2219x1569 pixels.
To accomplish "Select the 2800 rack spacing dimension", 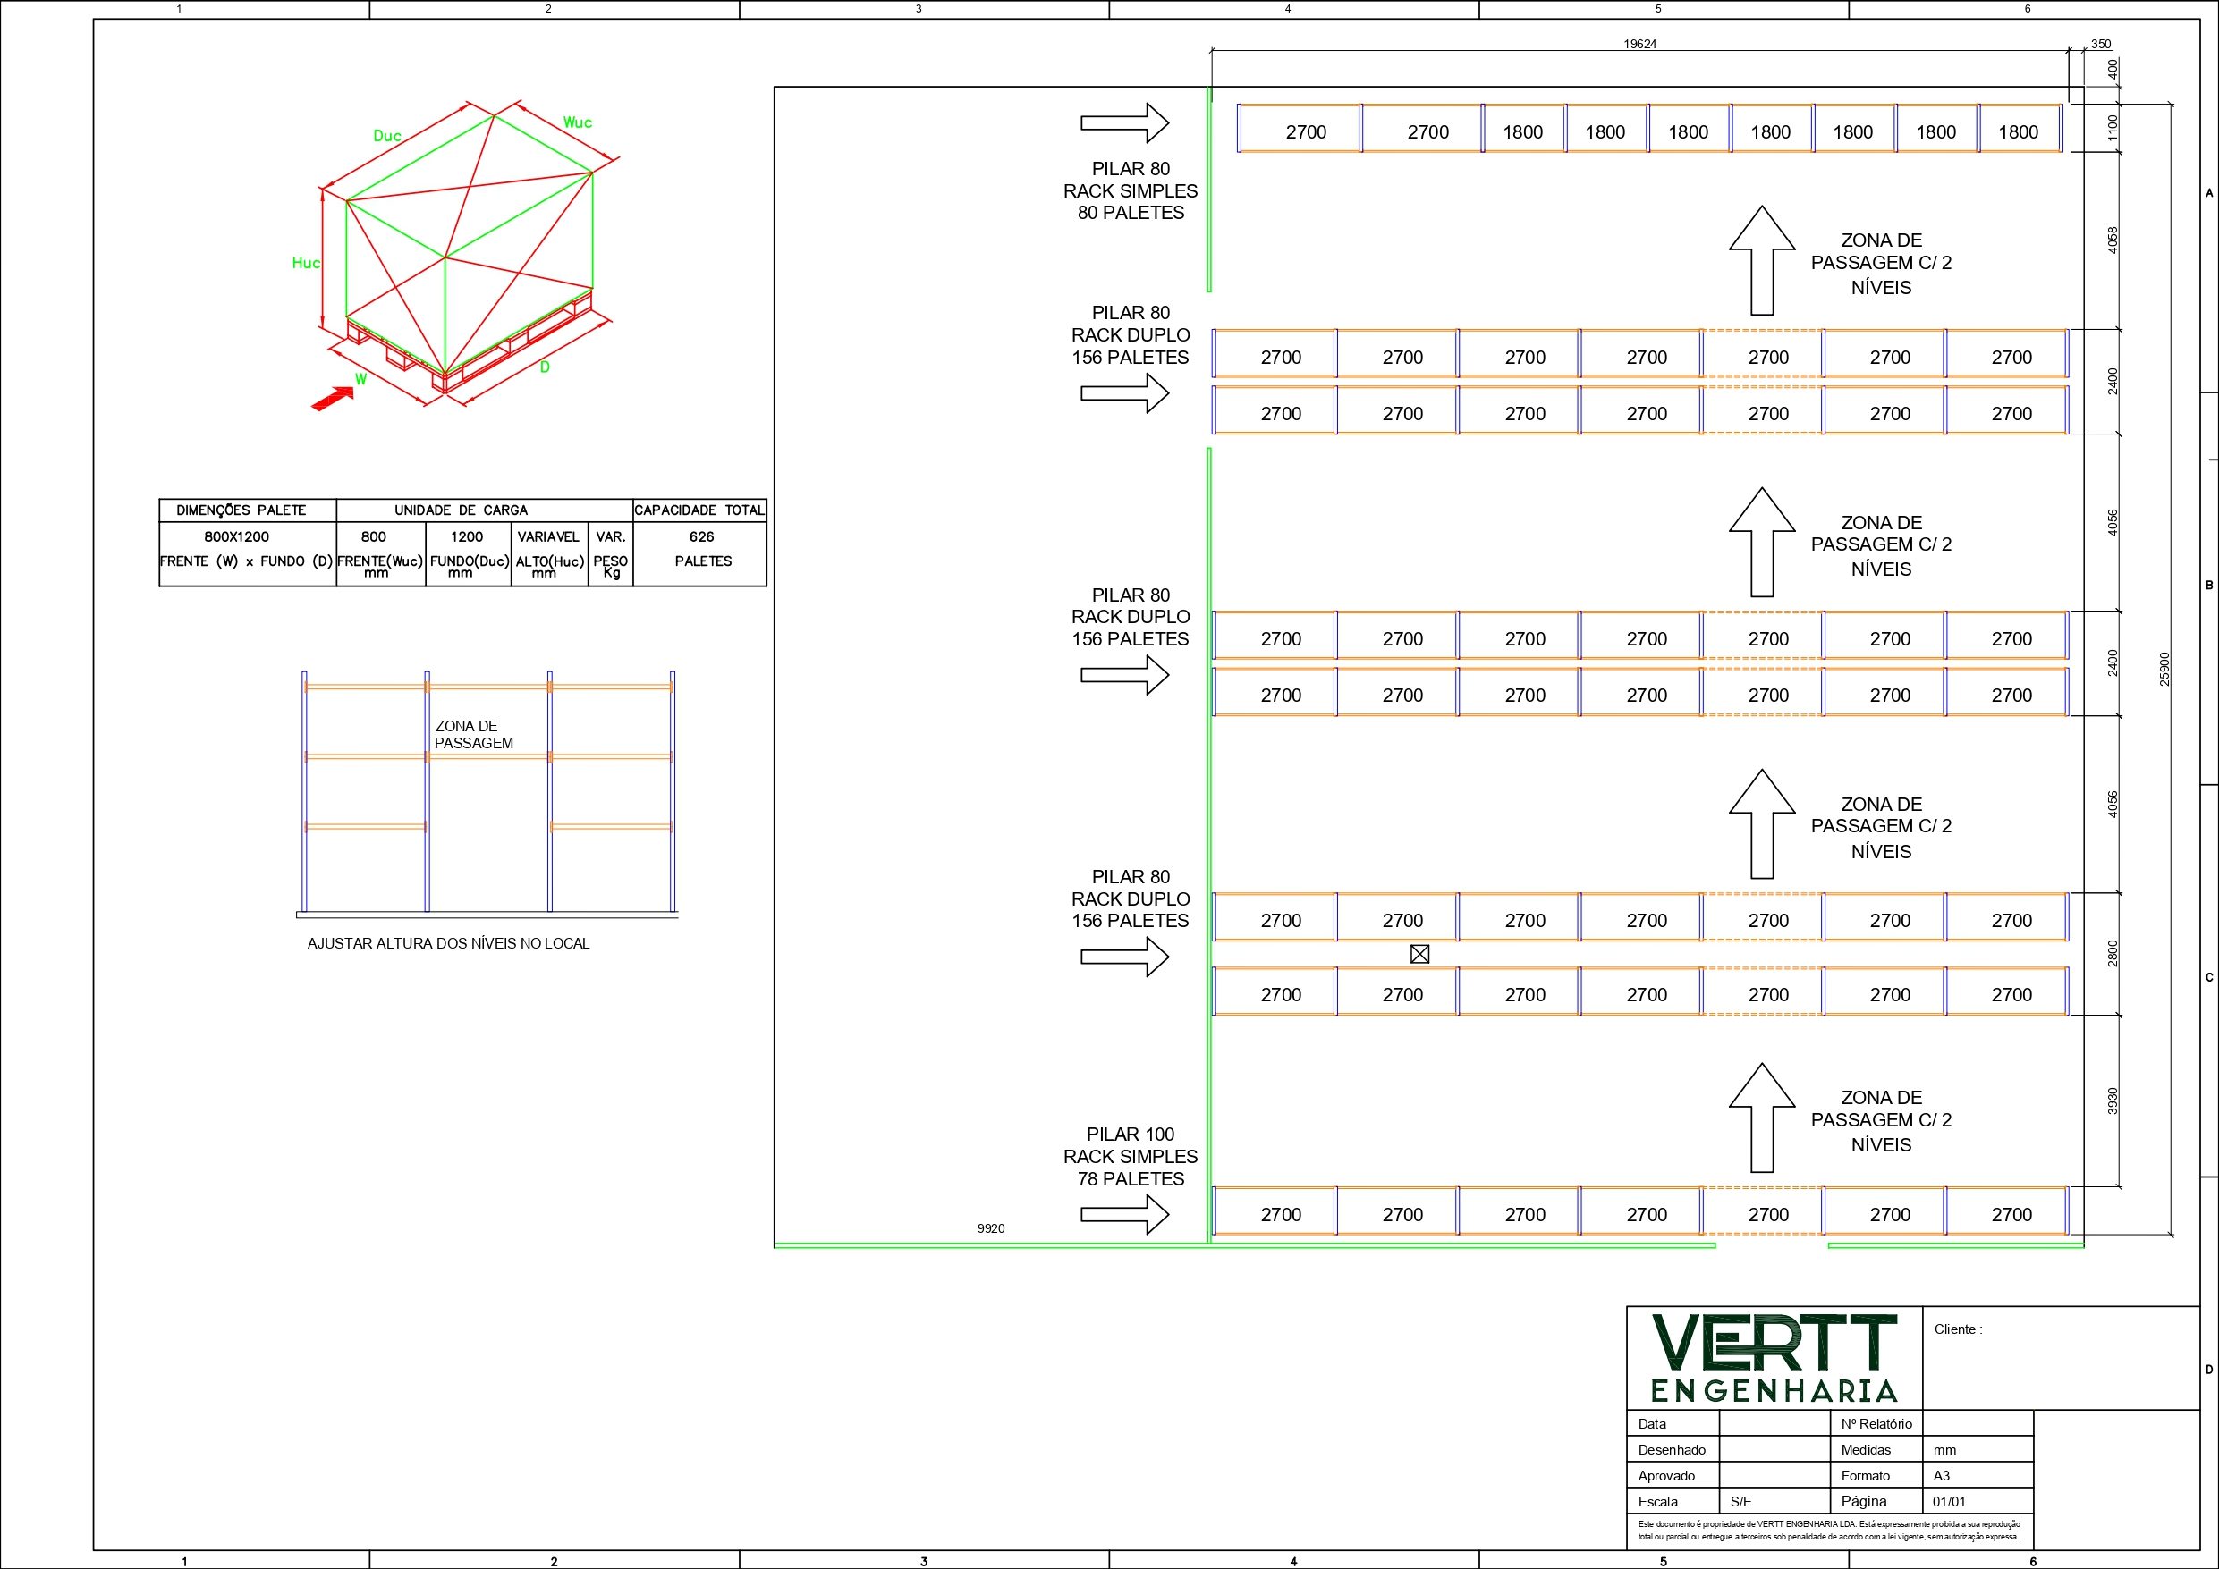I will coord(2113,953).
